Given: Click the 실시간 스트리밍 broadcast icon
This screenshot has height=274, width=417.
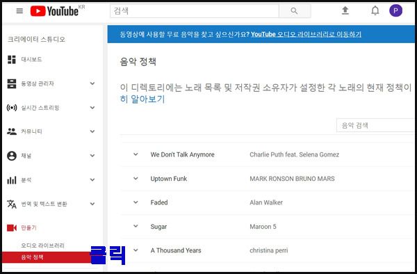Looking at the screenshot, I should coord(11,108).
